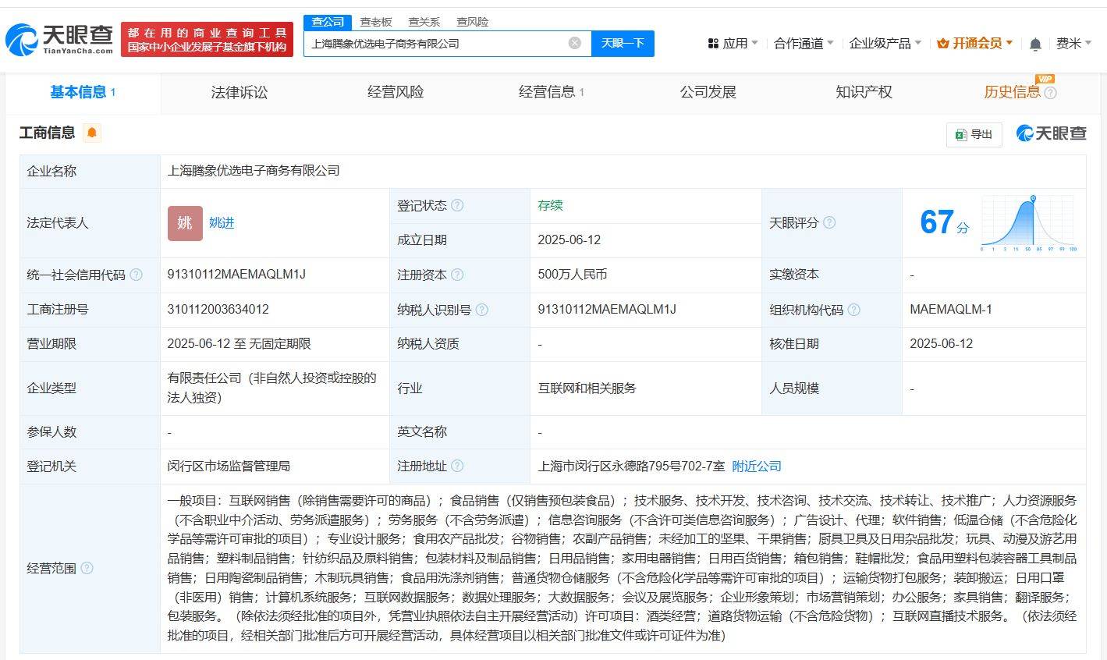Viewport: 1107px width, 660px height.
Task: Click the help icon next to 注册地址
Action: [457, 466]
